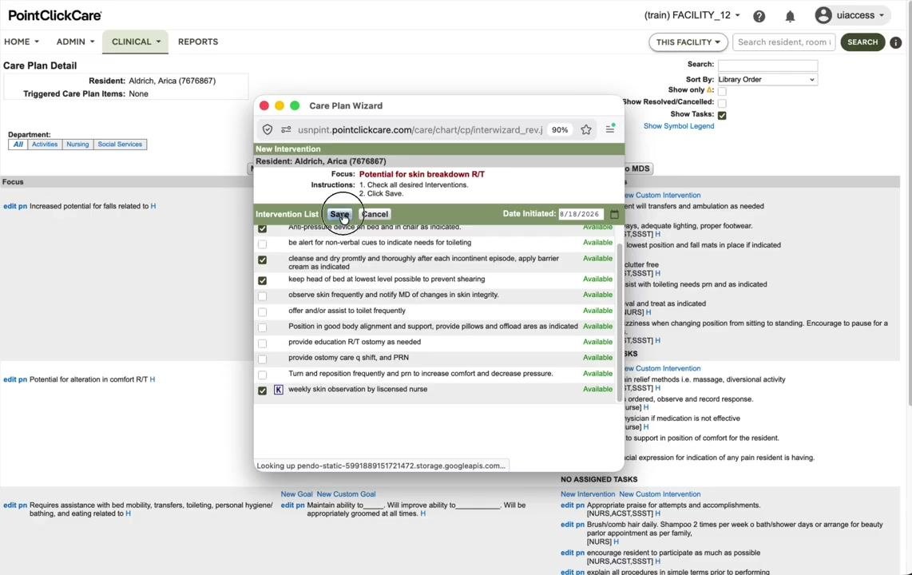Click the wizard intervention list scrollbar
Image resolution: width=912 pixels, height=575 pixels.
tap(619, 323)
